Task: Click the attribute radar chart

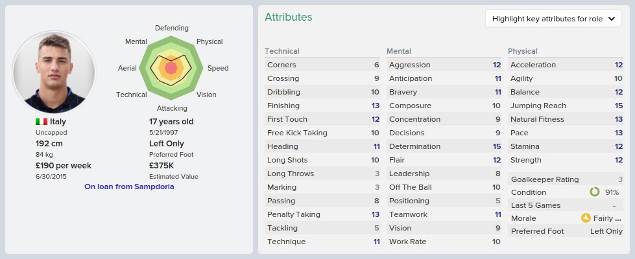Action: (x=171, y=67)
